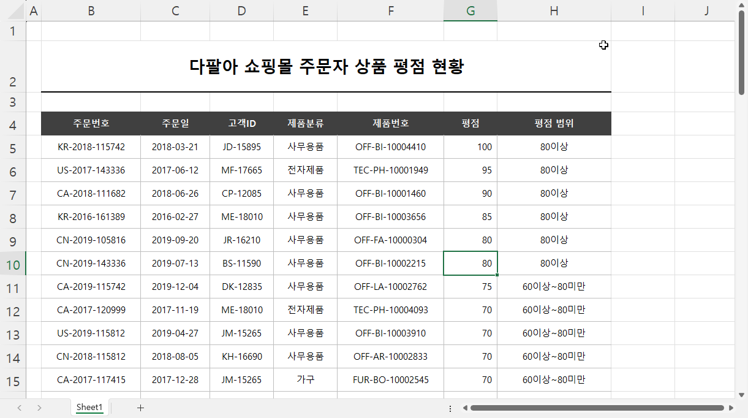The image size is (748, 418).
Task: Select column H header
Action: pyautogui.click(x=554, y=10)
